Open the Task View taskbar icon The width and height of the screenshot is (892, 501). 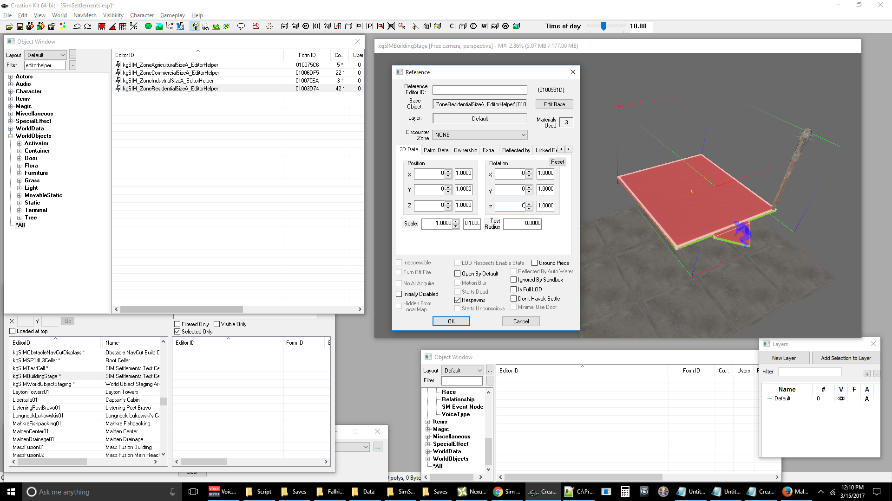click(194, 492)
